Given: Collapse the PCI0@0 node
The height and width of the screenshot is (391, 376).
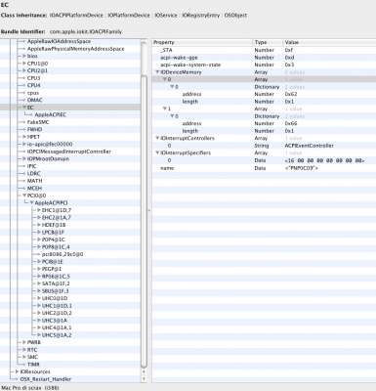Looking at the screenshot, I should pyautogui.click(x=24, y=195).
